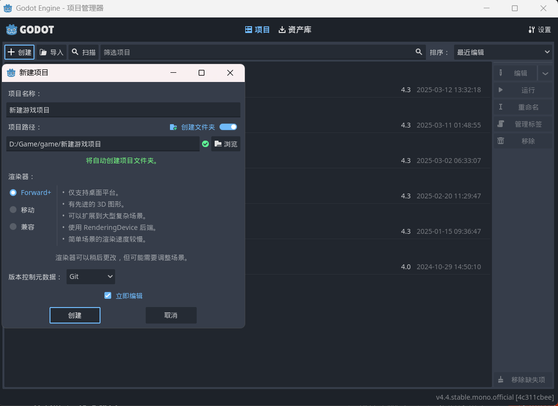The image size is (558, 406).
Task: Open the 项目 tab
Action: [x=257, y=30]
